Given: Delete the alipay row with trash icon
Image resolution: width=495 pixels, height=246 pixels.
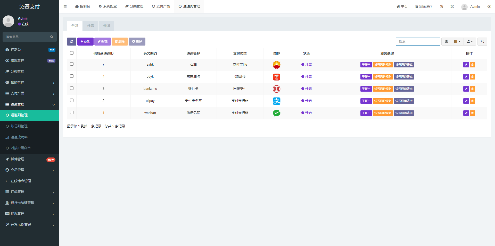Looking at the screenshot, I should point(472,101).
